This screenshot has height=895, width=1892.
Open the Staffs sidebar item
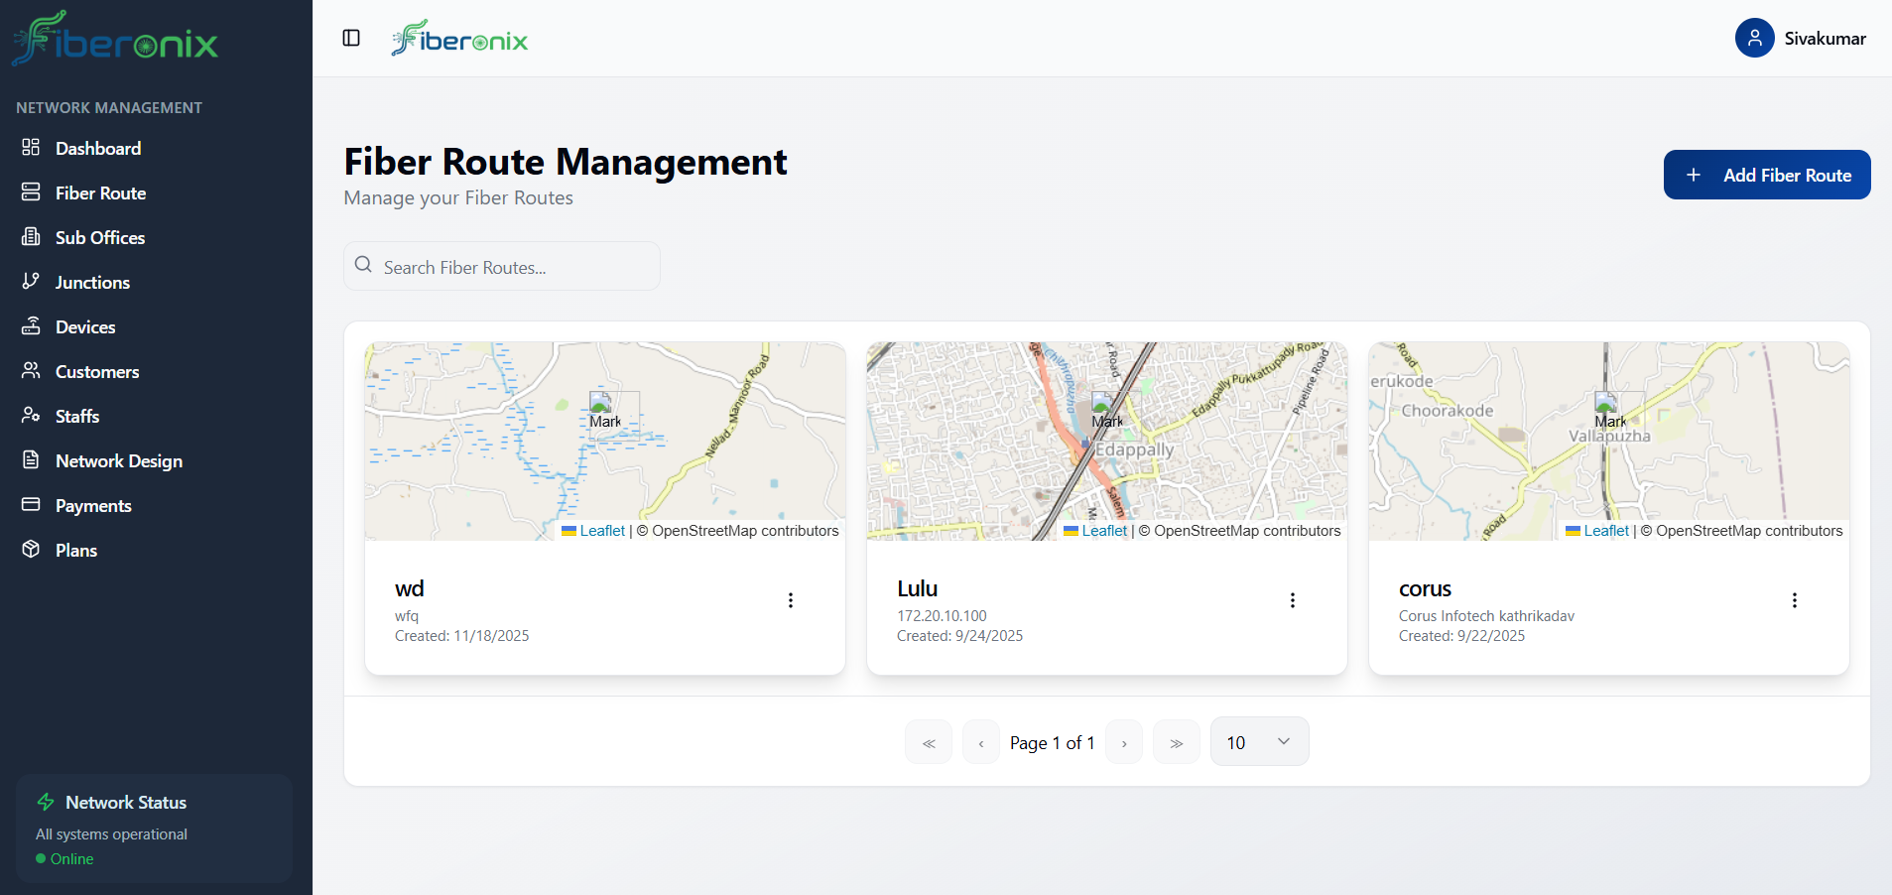[77, 417]
